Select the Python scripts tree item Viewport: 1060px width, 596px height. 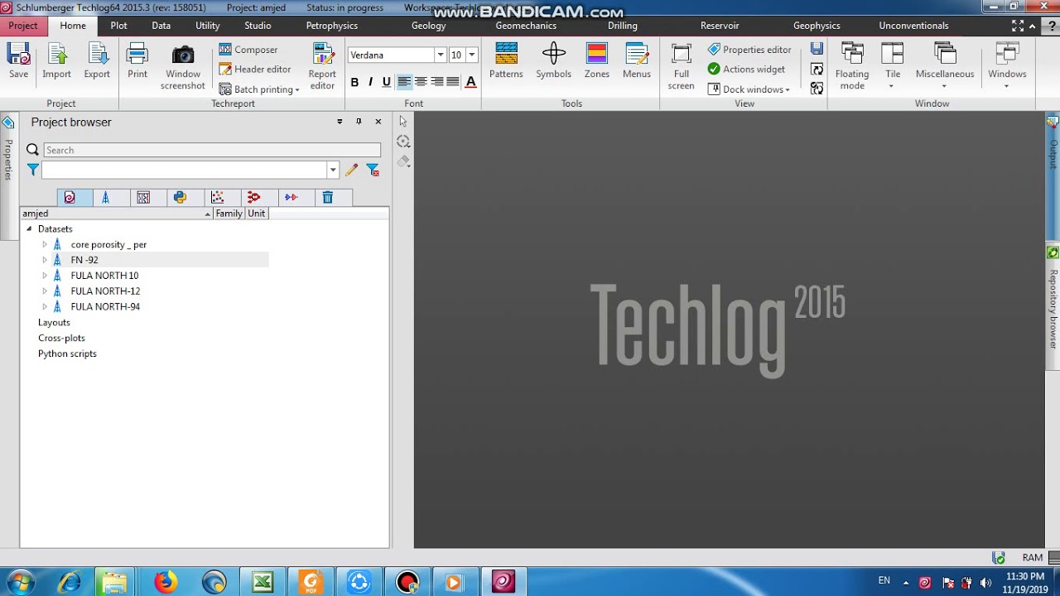click(x=67, y=354)
